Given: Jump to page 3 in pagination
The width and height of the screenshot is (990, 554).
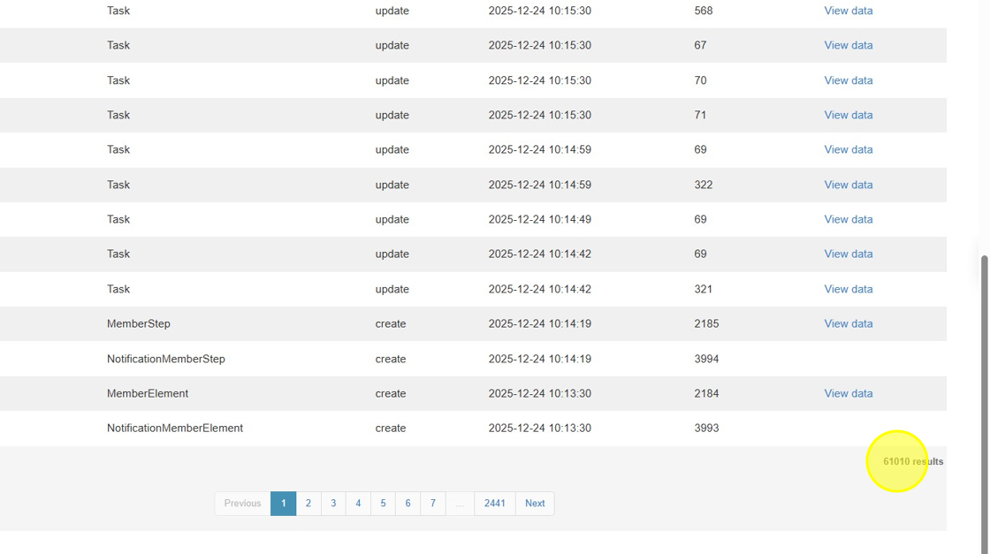Looking at the screenshot, I should point(333,504).
